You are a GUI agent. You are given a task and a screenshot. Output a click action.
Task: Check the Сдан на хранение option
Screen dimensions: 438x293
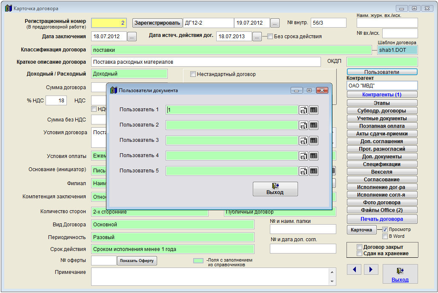[360, 254]
